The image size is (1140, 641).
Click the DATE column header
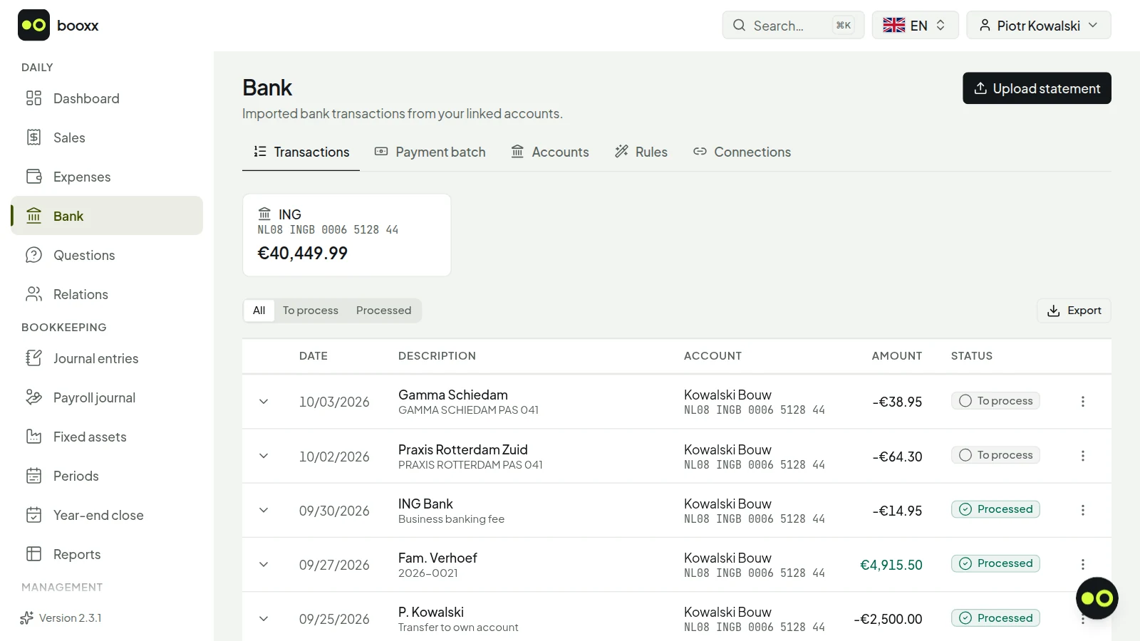[x=313, y=356]
